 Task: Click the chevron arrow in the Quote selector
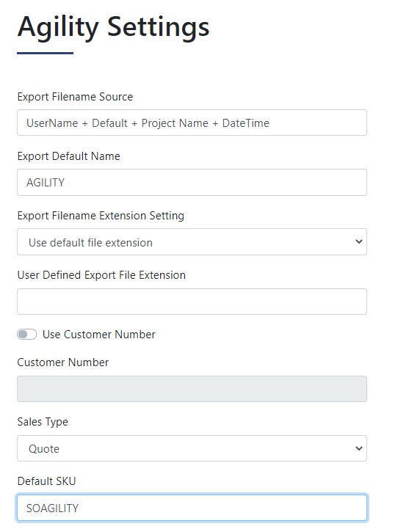[359, 448]
